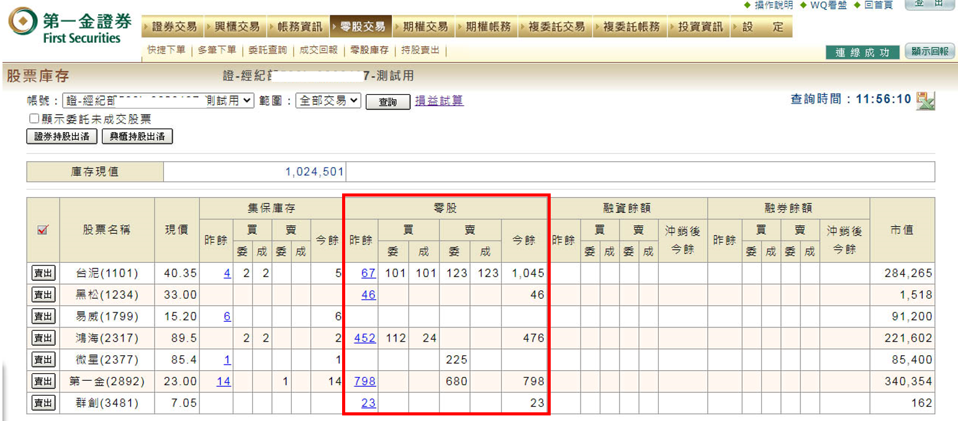Switch to 快捷下單 submenu item
Viewport: 958px width, 421px height.
click(166, 50)
